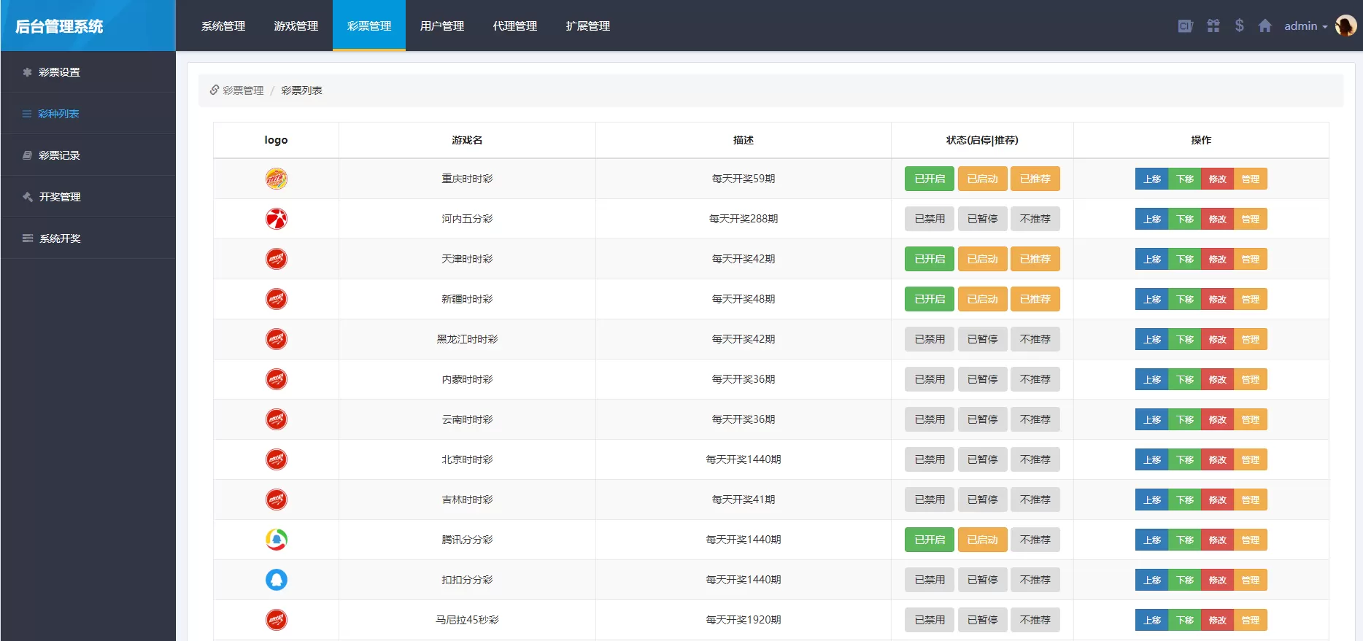Image resolution: width=1363 pixels, height=641 pixels.
Task: Click the 扣扣分分彩 penguin logo
Action: coord(276,580)
